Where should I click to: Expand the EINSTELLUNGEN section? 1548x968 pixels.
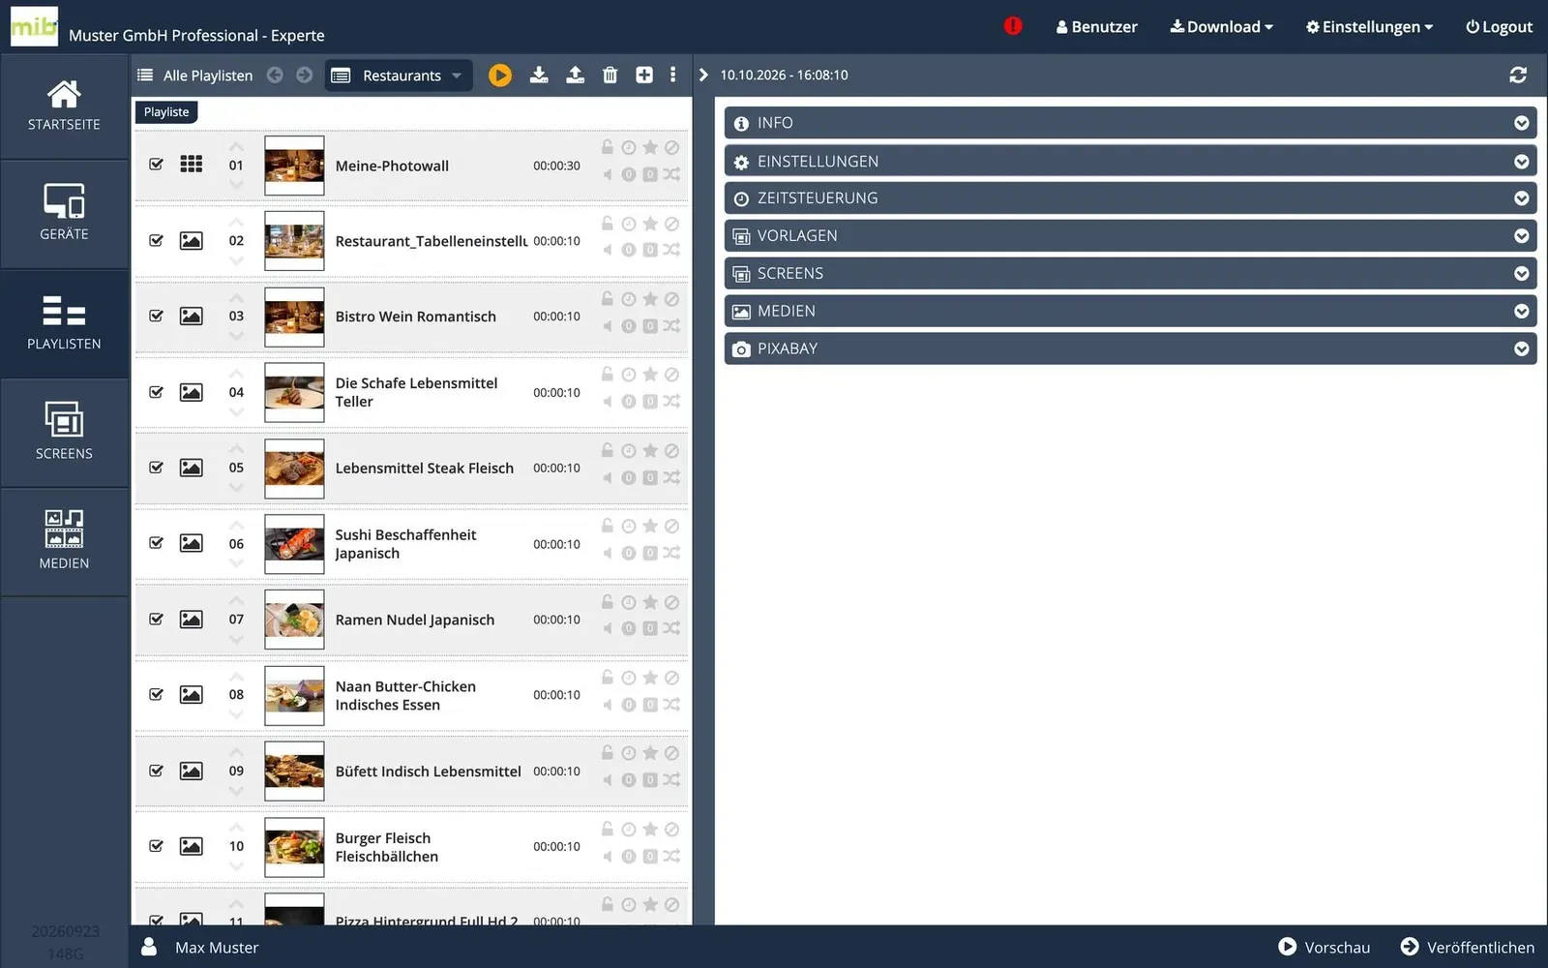1130,162
